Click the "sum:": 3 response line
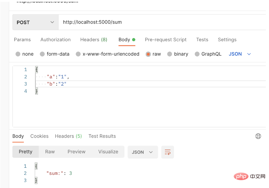The height and width of the screenshot is (188, 269). click(59, 173)
